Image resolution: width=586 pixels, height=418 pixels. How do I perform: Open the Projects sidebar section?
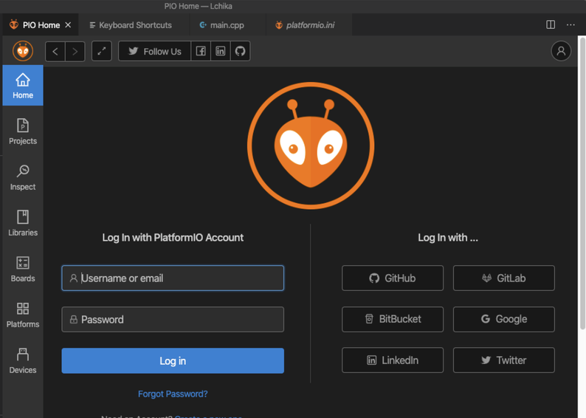(x=23, y=131)
